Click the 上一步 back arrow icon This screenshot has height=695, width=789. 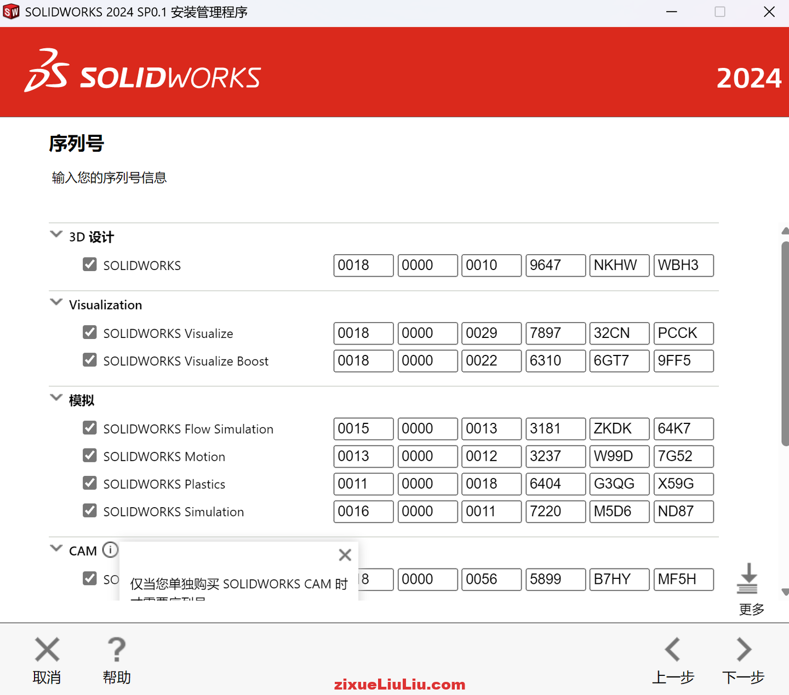[673, 649]
